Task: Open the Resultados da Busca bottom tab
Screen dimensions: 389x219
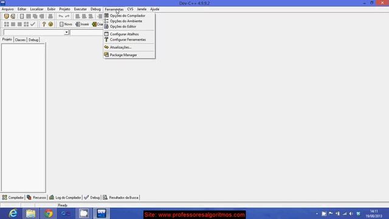Action: [x=121, y=198]
